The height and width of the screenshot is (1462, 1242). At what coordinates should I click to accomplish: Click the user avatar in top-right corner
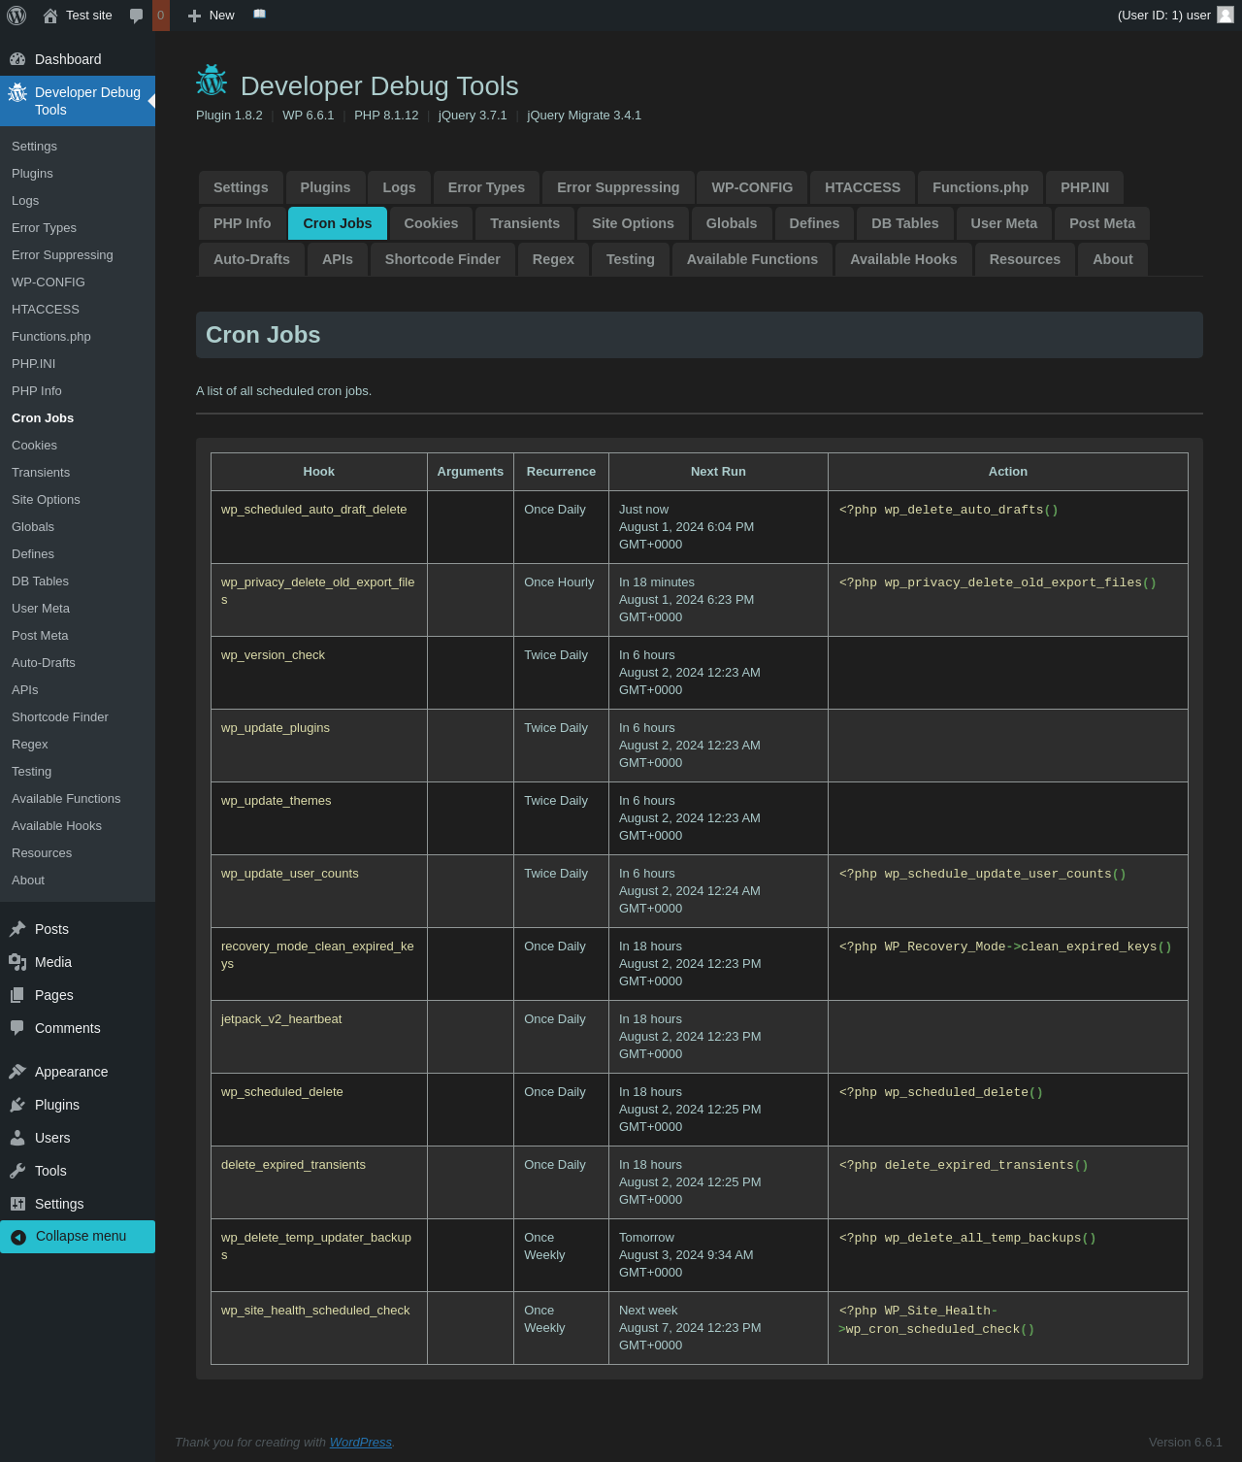point(1226,15)
